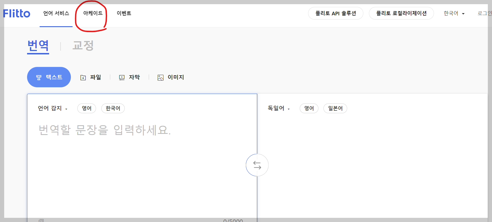Click the 플리토 API 솔루션 button
The image size is (492, 222).
click(335, 13)
